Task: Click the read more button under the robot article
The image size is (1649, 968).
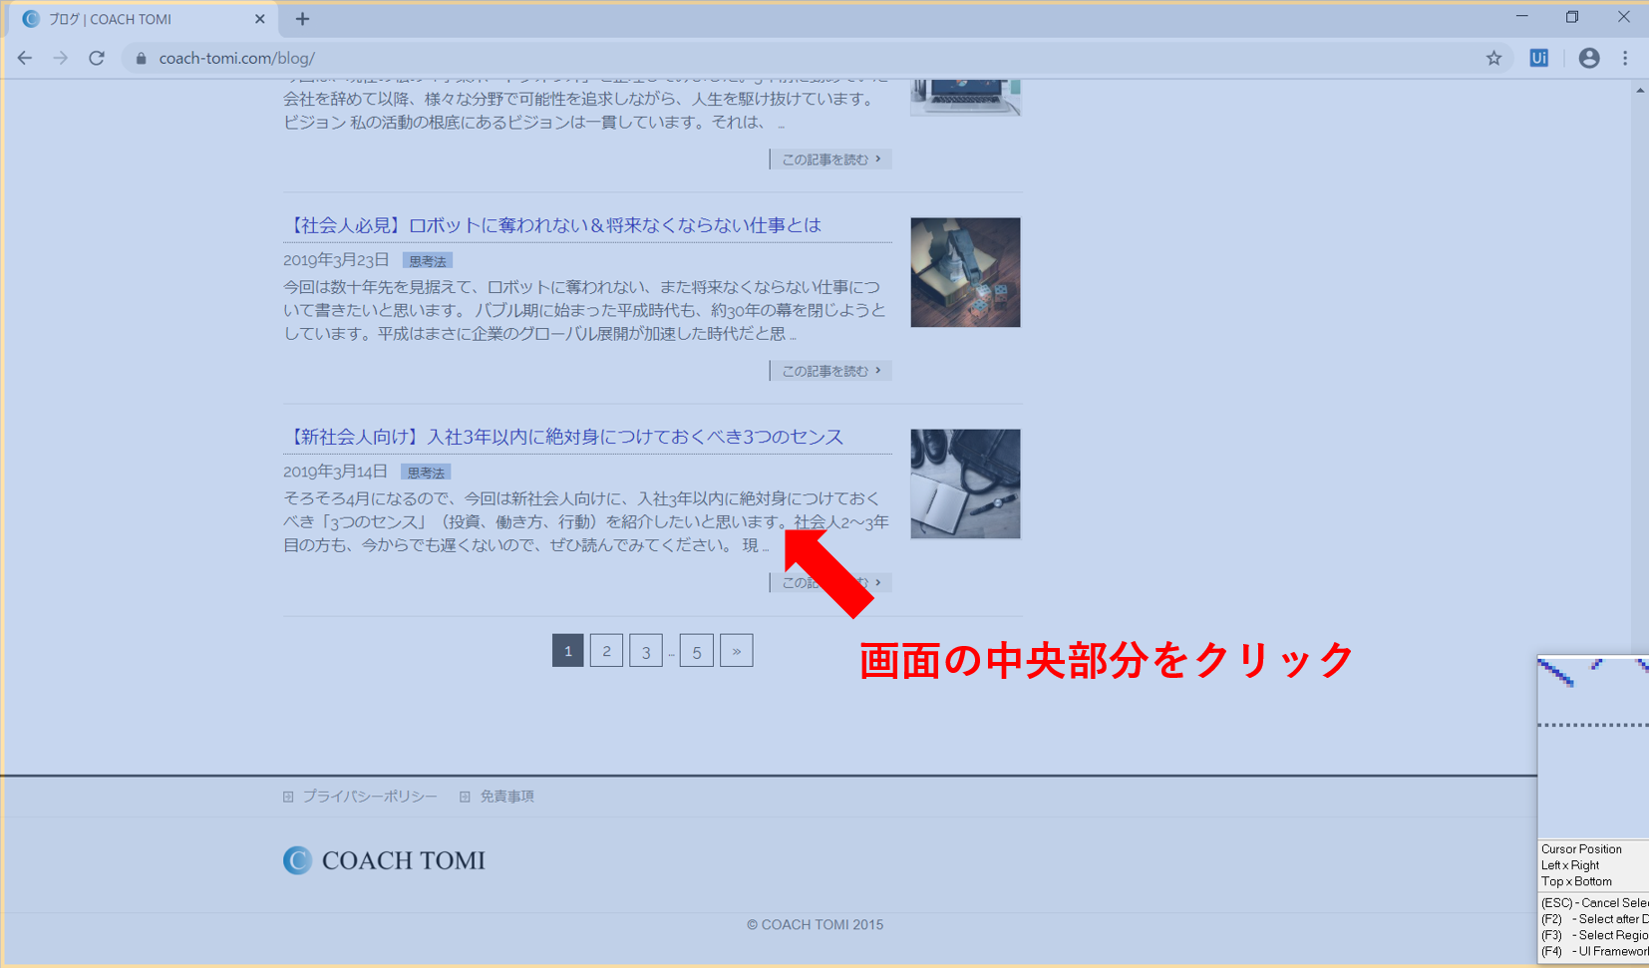Action: tap(830, 371)
